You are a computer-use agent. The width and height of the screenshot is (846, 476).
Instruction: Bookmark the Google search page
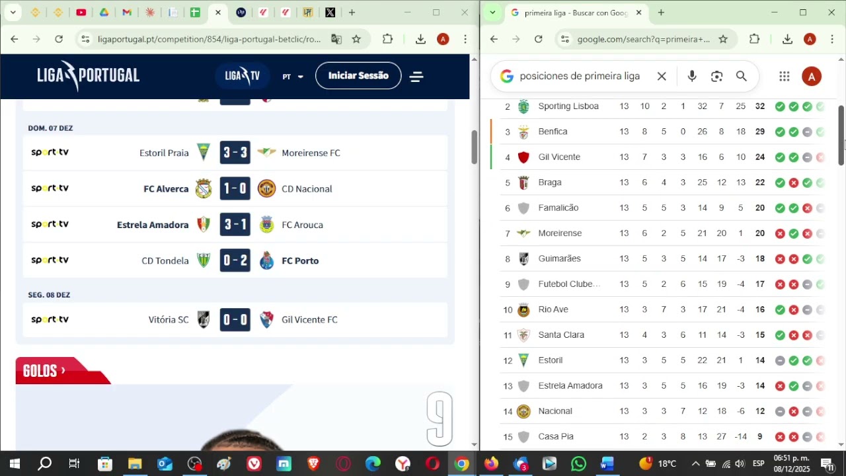tap(723, 39)
